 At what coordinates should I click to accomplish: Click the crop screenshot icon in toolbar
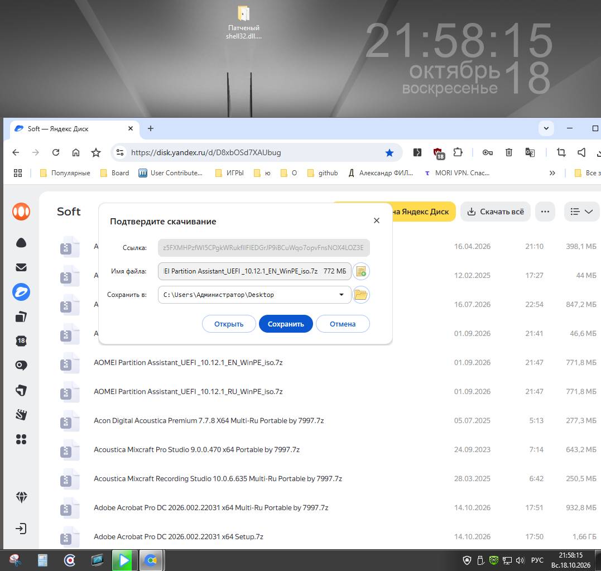[561, 152]
